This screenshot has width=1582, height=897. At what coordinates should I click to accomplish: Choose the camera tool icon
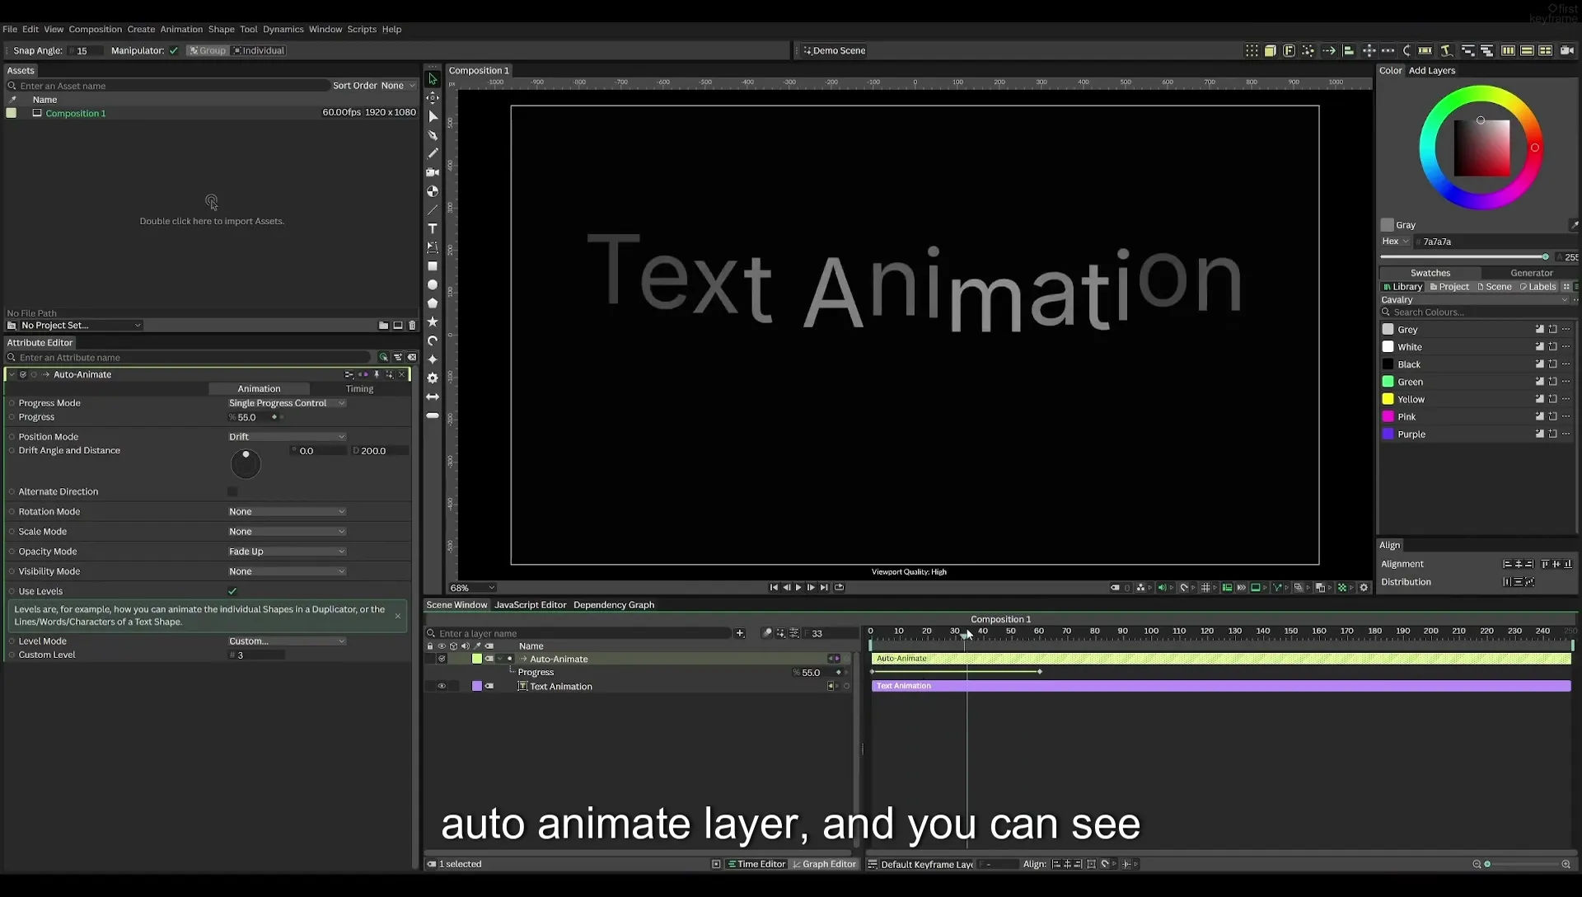(433, 172)
